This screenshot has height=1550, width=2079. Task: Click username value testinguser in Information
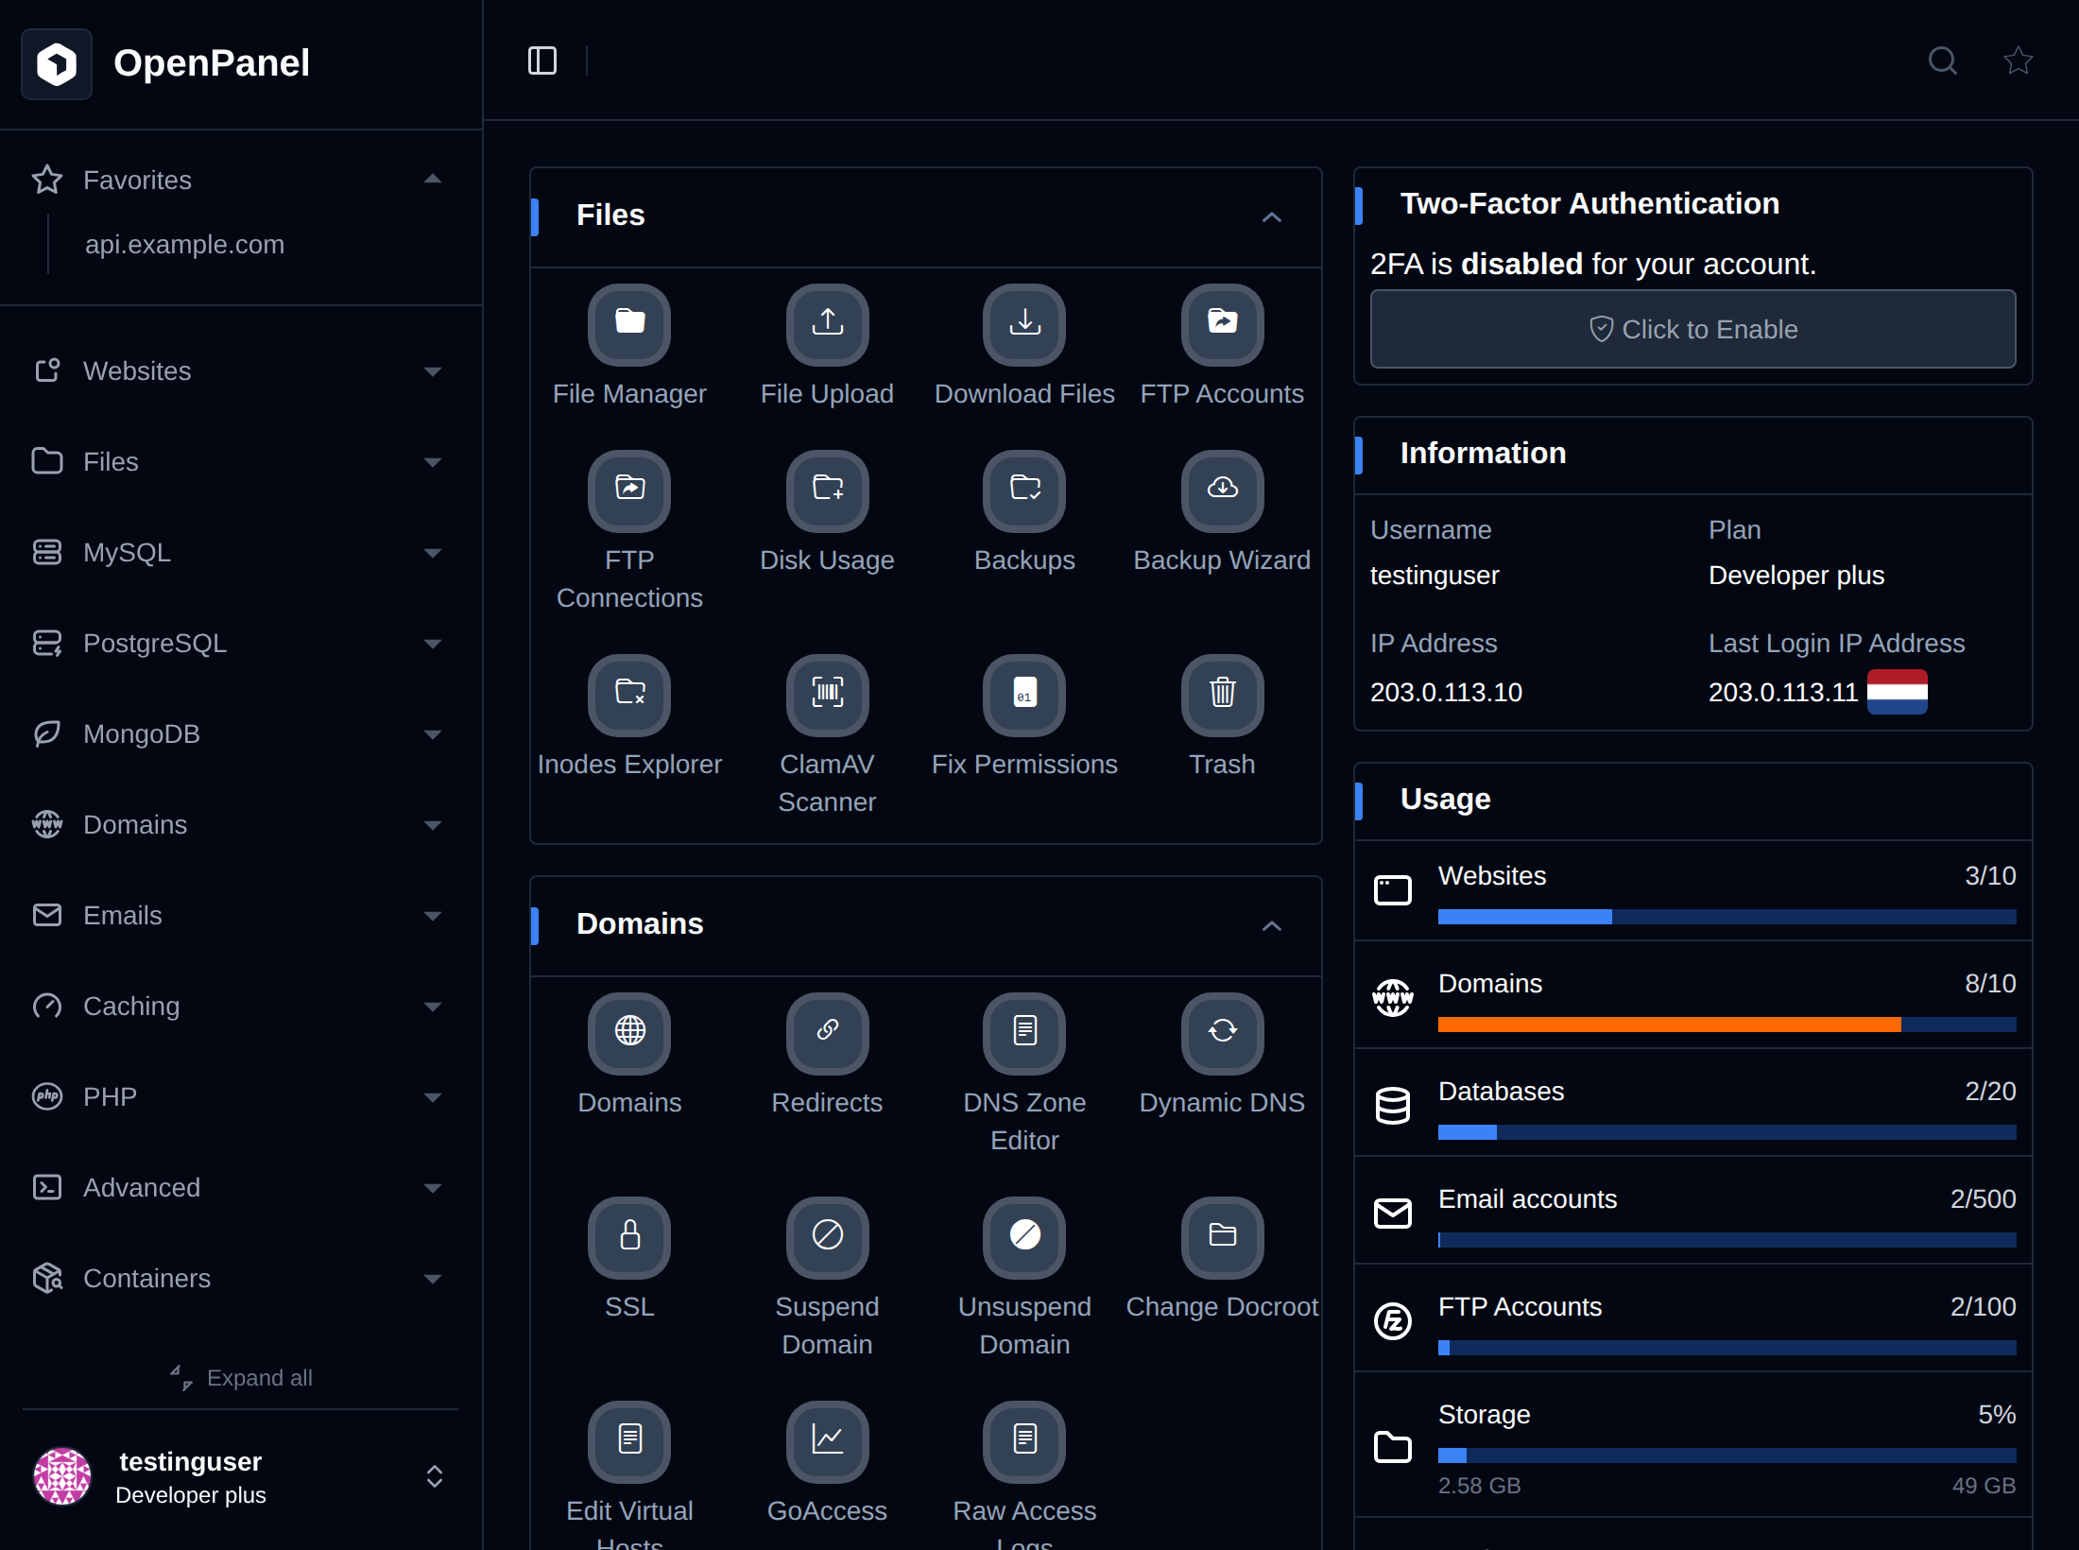(x=1435, y=576)
